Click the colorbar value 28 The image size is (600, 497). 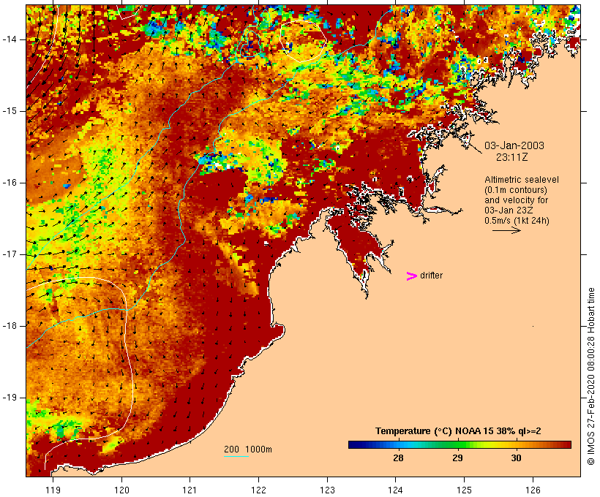(398, 458)
